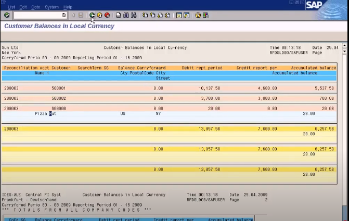Go to Next Page icon
Image resolution: width=349 pixels, height=221 pixels.
[x=160, y=15]
